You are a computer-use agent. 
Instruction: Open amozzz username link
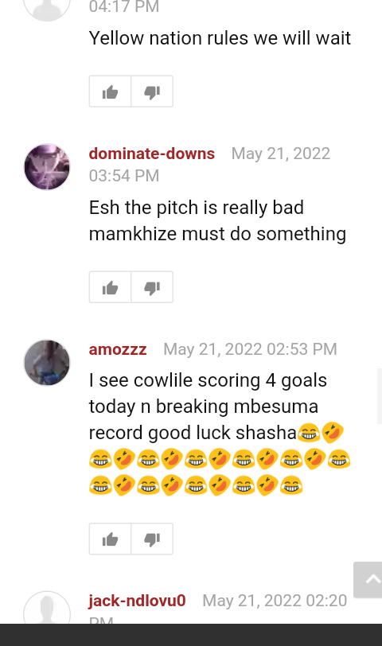tap(118, 349)
